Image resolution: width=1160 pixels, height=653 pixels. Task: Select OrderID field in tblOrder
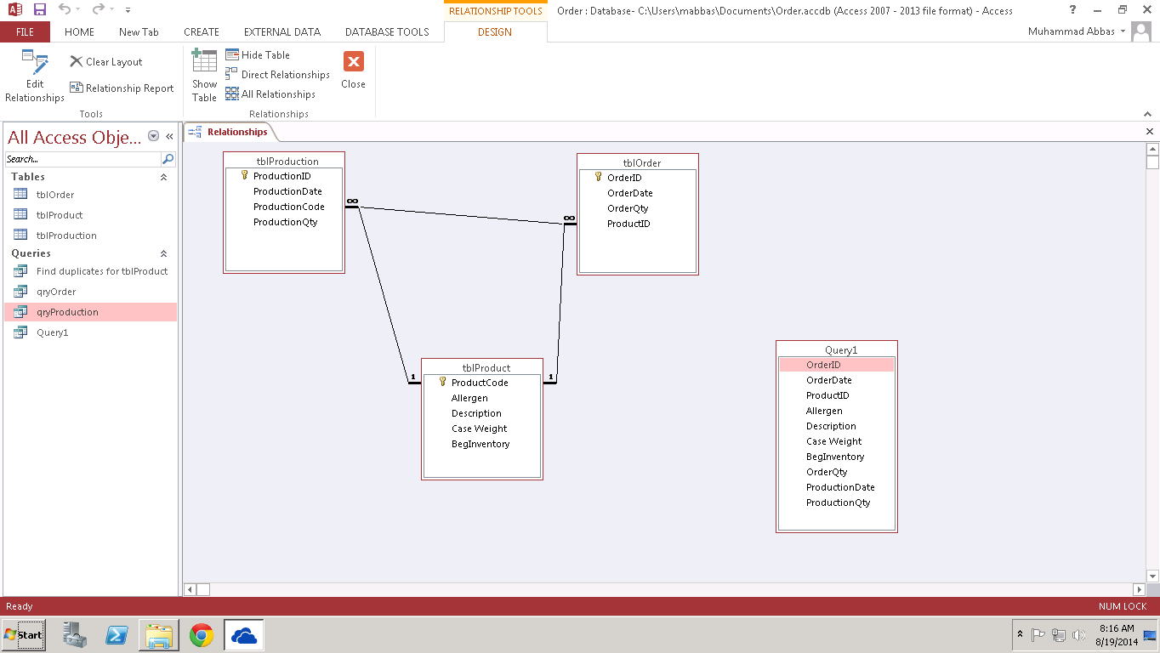point(624,178)
